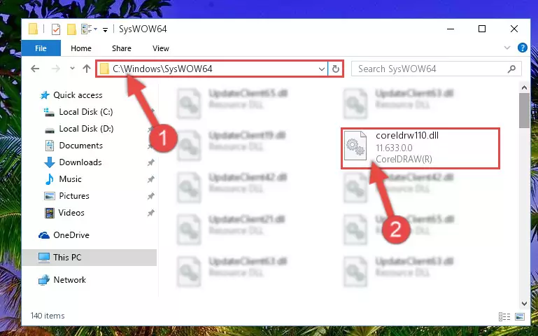
Task: Click the folder icon in the title bar
Action: pyautogui.click(x=34, y=29)
